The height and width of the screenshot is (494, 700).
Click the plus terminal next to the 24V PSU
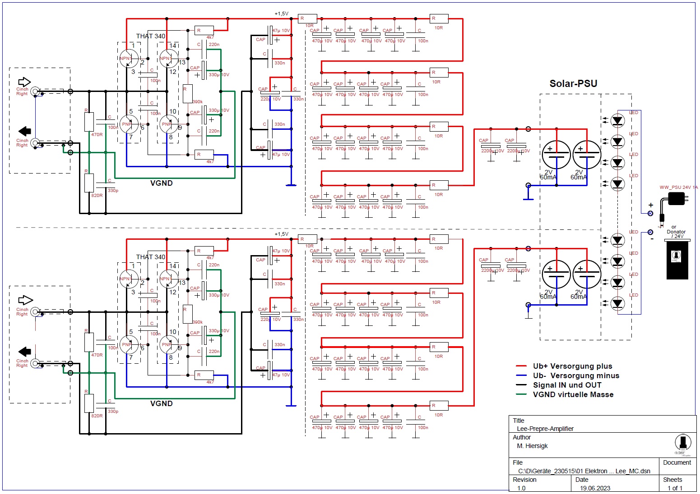[x=650, y=213]
